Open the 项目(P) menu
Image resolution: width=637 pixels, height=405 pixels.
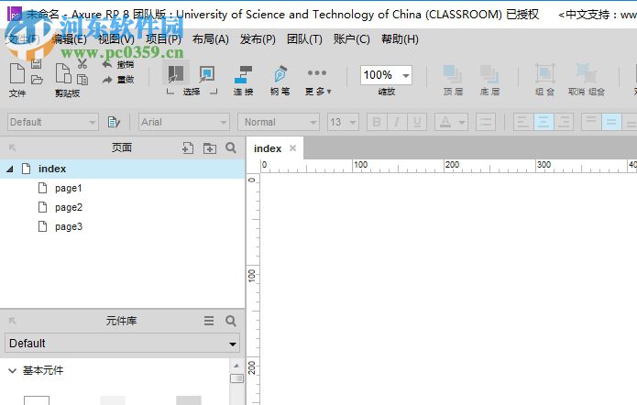tap(163, 39)
